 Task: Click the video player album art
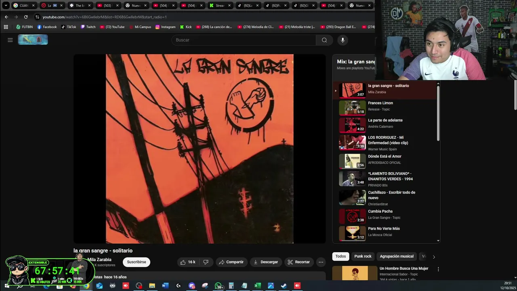point(200,149)
